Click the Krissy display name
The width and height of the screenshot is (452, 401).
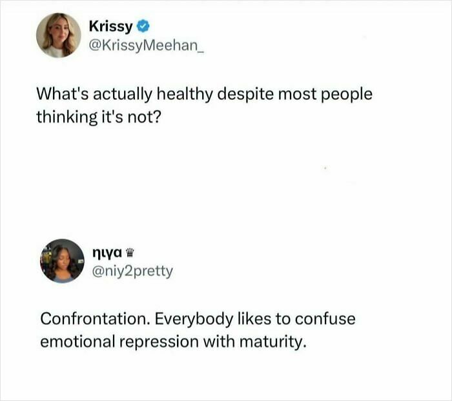(110, 26)
